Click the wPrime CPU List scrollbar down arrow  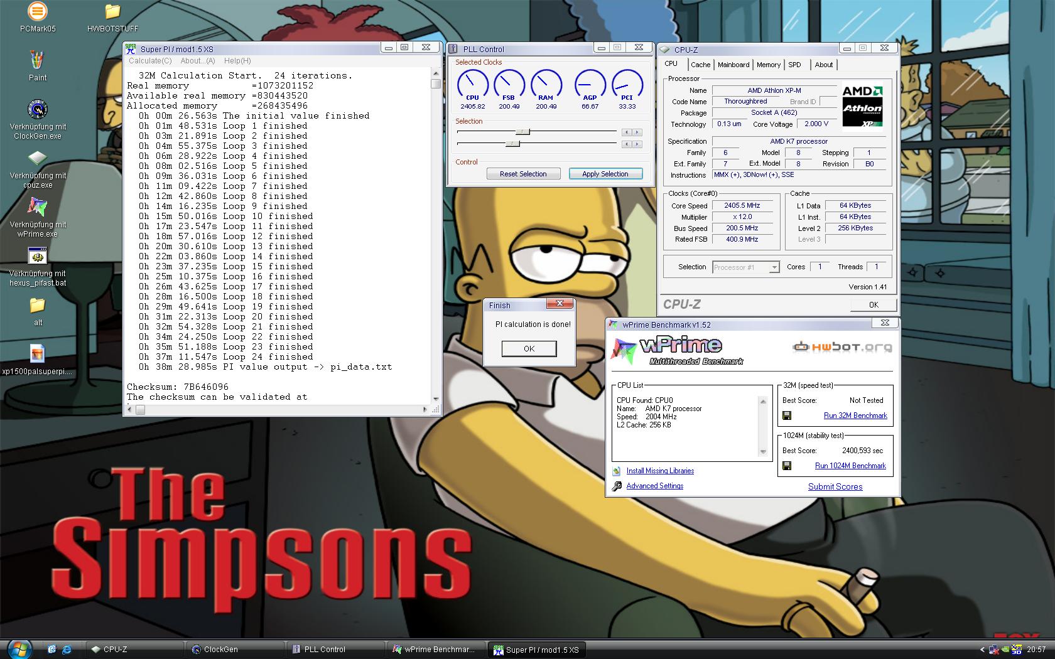coord(764,452)
